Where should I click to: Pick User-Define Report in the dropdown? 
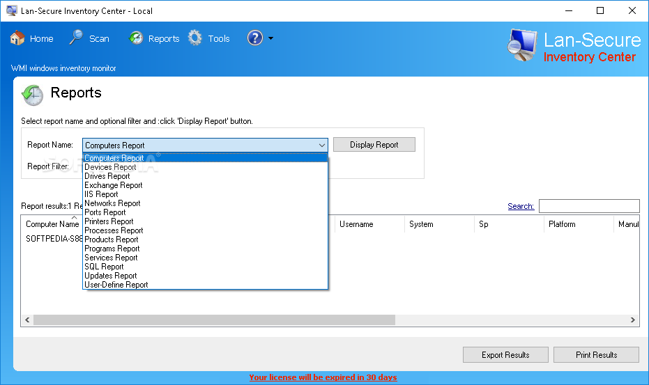pyautogui.click(x=205, y=285)
